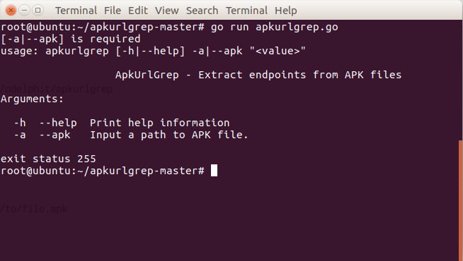Click the block cursor at the prompt
This screenshot has height=261, width=463.
[x=214, y=171]
